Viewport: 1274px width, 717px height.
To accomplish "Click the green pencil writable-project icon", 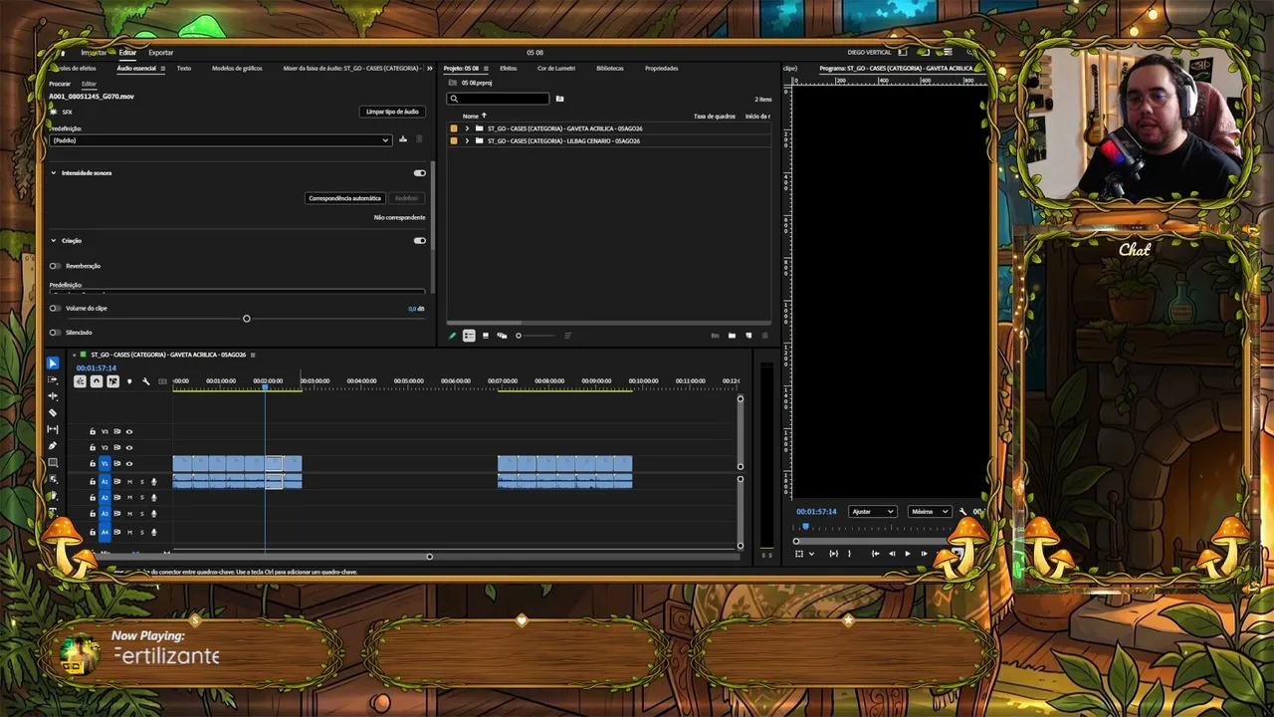I will click(452, 336).
